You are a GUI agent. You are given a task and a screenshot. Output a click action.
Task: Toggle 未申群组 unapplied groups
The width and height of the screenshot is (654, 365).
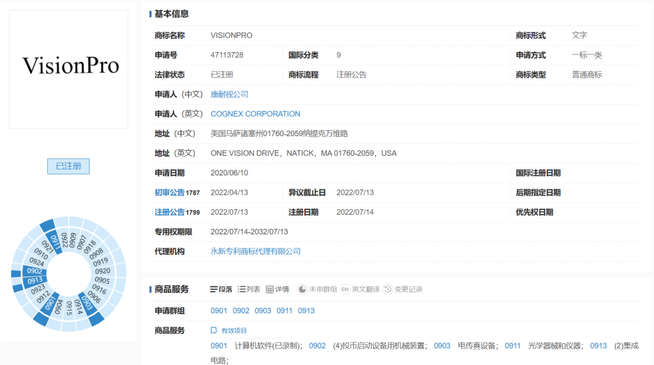pyautogui.click(x=317, y=289)
